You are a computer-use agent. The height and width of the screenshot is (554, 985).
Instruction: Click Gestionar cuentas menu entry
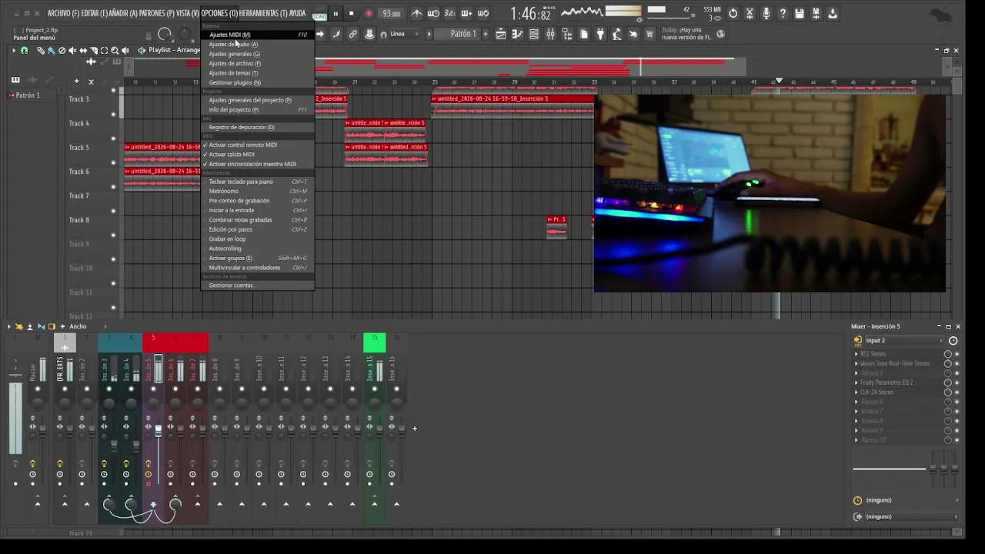tap(258, 285)
